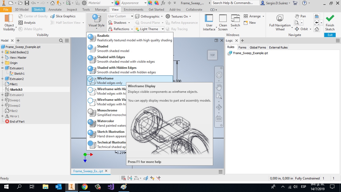Click the Appearance color swatch
The width and height of the screenshot is (341, 192).
coord(117,3)
